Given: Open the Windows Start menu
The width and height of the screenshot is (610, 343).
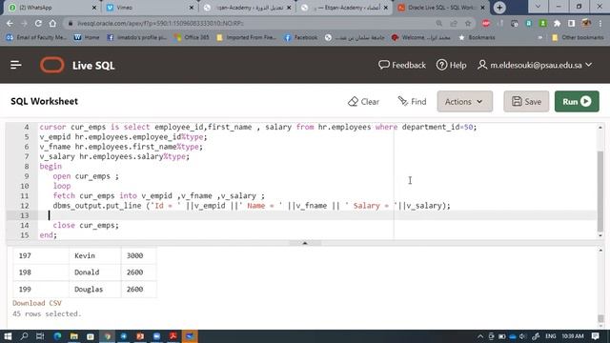Looking at the screenshot, I should [x=8, y=336].
